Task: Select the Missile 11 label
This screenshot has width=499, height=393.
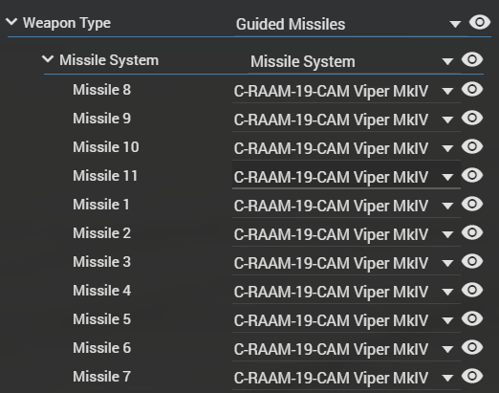Action: (x=105, y=176)
